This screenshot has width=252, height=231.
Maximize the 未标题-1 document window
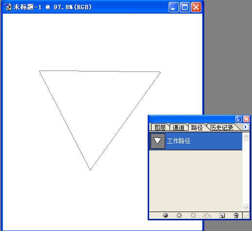click(185, 7)
